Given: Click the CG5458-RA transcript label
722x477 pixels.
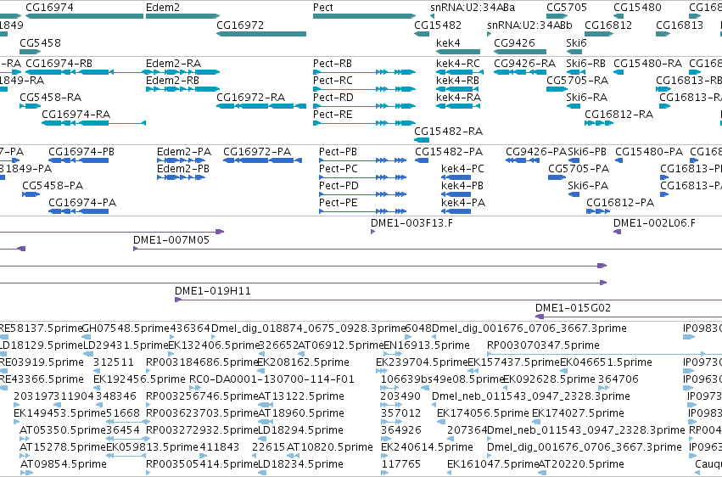Looking at the screenshot, I should [50, 97].
